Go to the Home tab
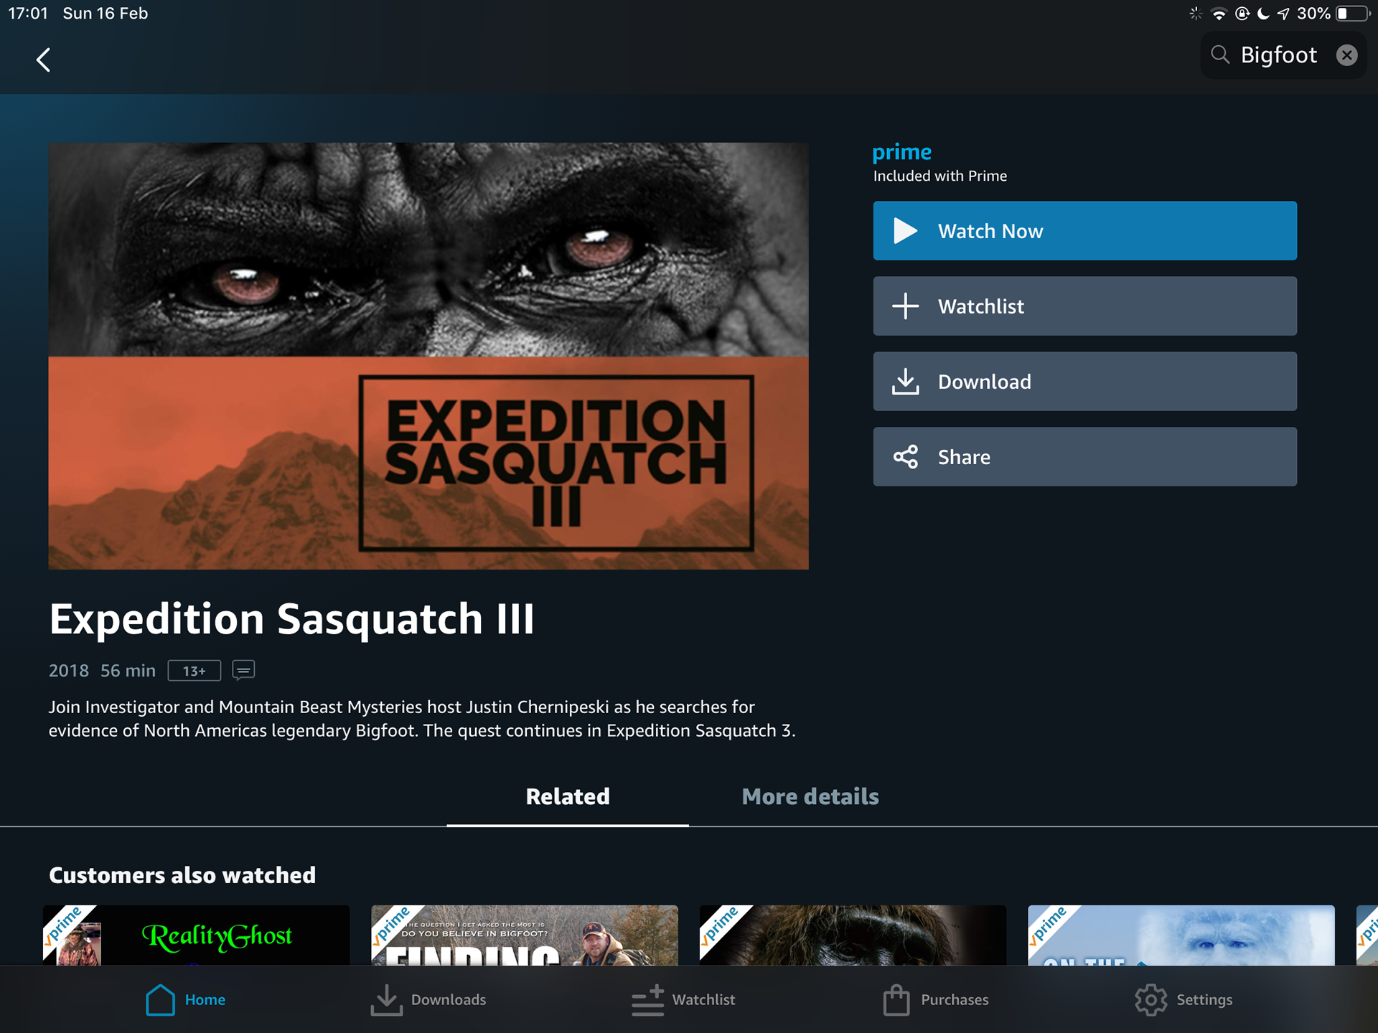The image size is (1378, 1033). 185,999
